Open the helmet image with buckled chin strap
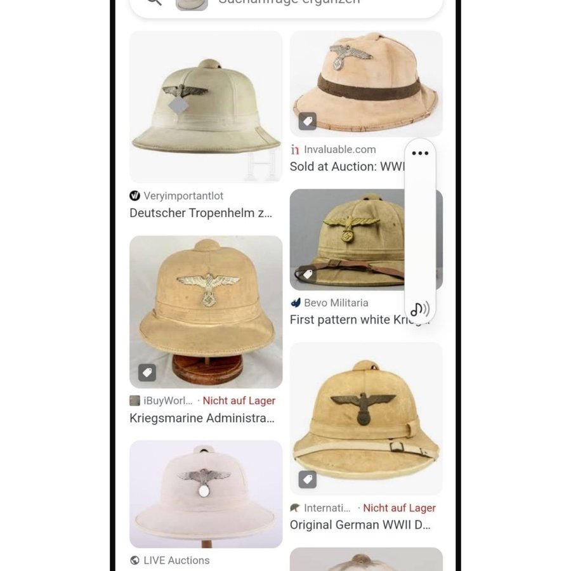Screen dimensions: 571x571 [x=366, y=419]
